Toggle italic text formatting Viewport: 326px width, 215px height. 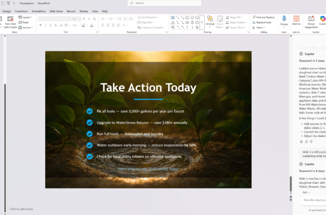[45, 24]
